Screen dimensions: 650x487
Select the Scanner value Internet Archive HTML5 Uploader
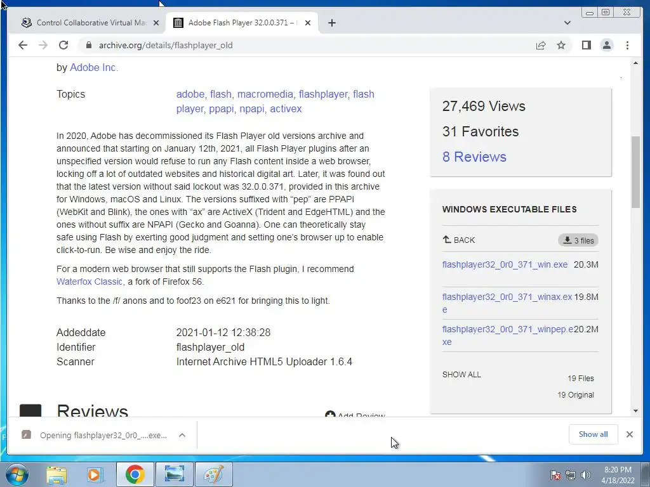(x=264, y=361)
